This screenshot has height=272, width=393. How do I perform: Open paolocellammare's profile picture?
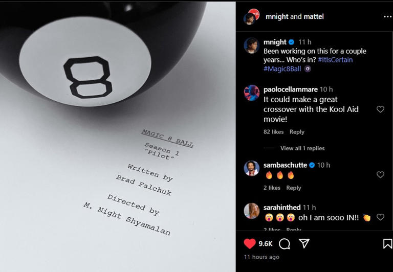252,93
